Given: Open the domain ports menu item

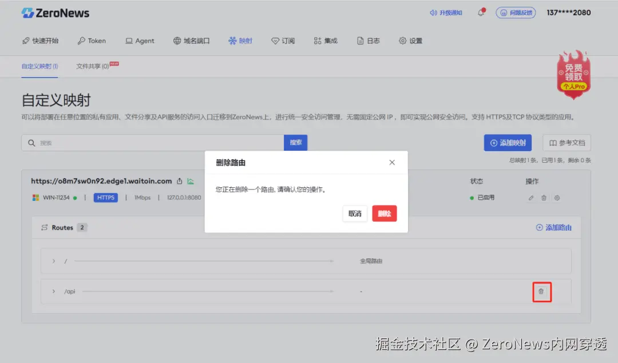Looking at the screenshot, I should click(192, 41).
